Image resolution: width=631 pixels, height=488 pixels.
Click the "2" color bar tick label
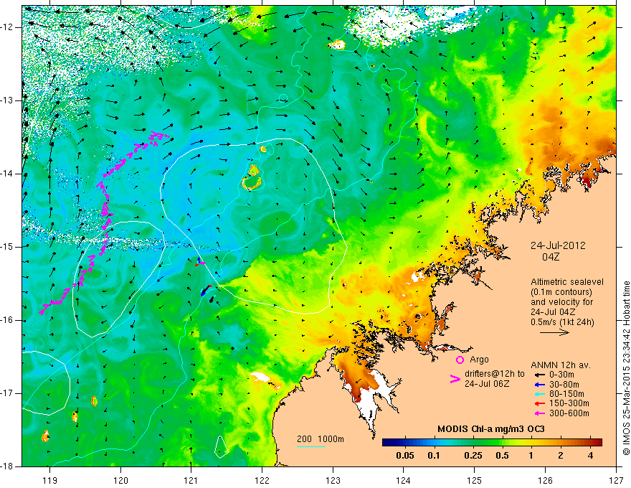coord(561,456)
